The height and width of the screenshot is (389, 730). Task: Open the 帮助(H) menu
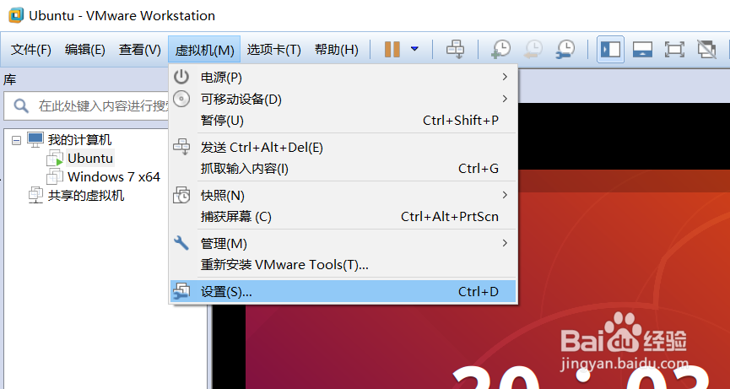pyautogui.click(x=336, y=49)
